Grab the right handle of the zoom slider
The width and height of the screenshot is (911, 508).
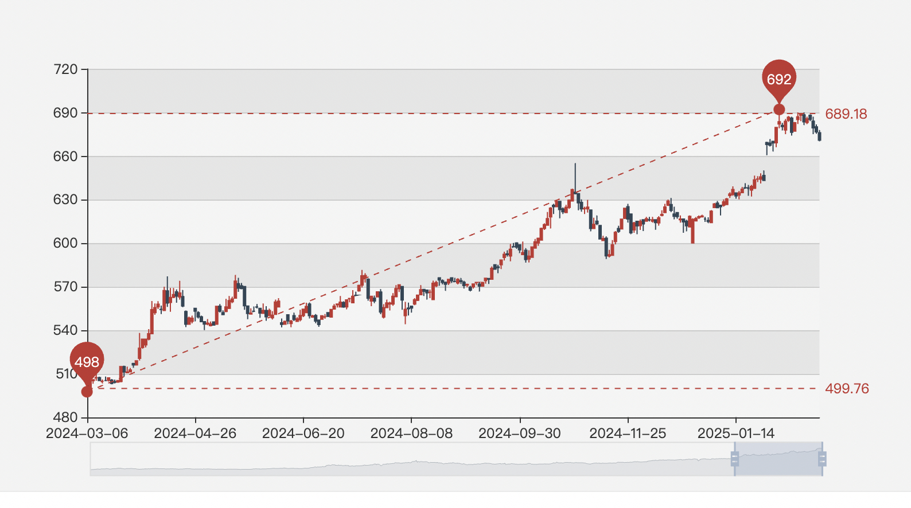[822, 459]
